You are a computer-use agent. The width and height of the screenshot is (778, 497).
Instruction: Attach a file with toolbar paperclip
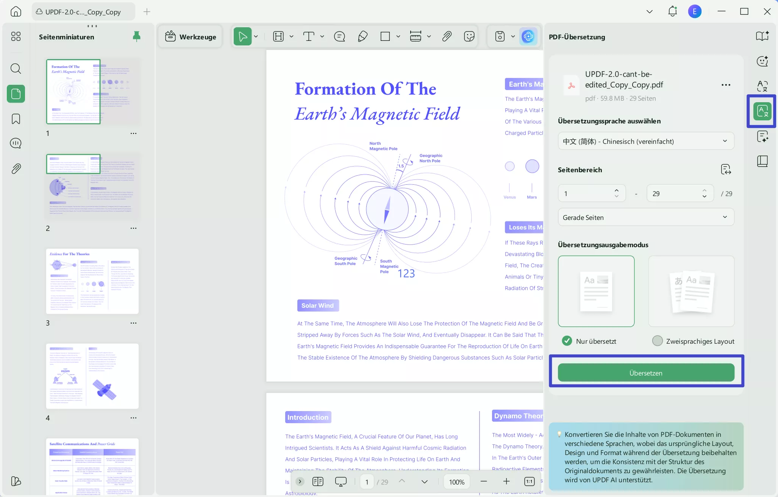pos(447,36)
